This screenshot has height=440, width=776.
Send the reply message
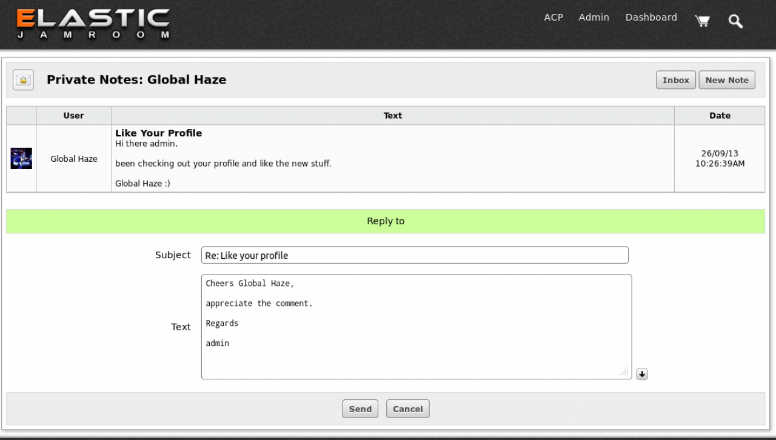(360, 409)
